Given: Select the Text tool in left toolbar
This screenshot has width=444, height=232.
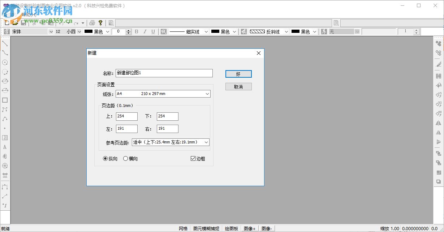Looking at the screenshot, I should tap(4, 147).
